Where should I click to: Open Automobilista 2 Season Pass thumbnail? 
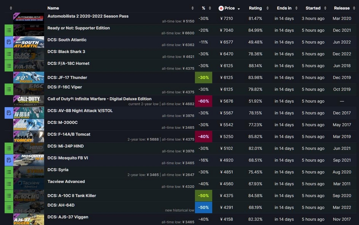[x=29, y=18]
